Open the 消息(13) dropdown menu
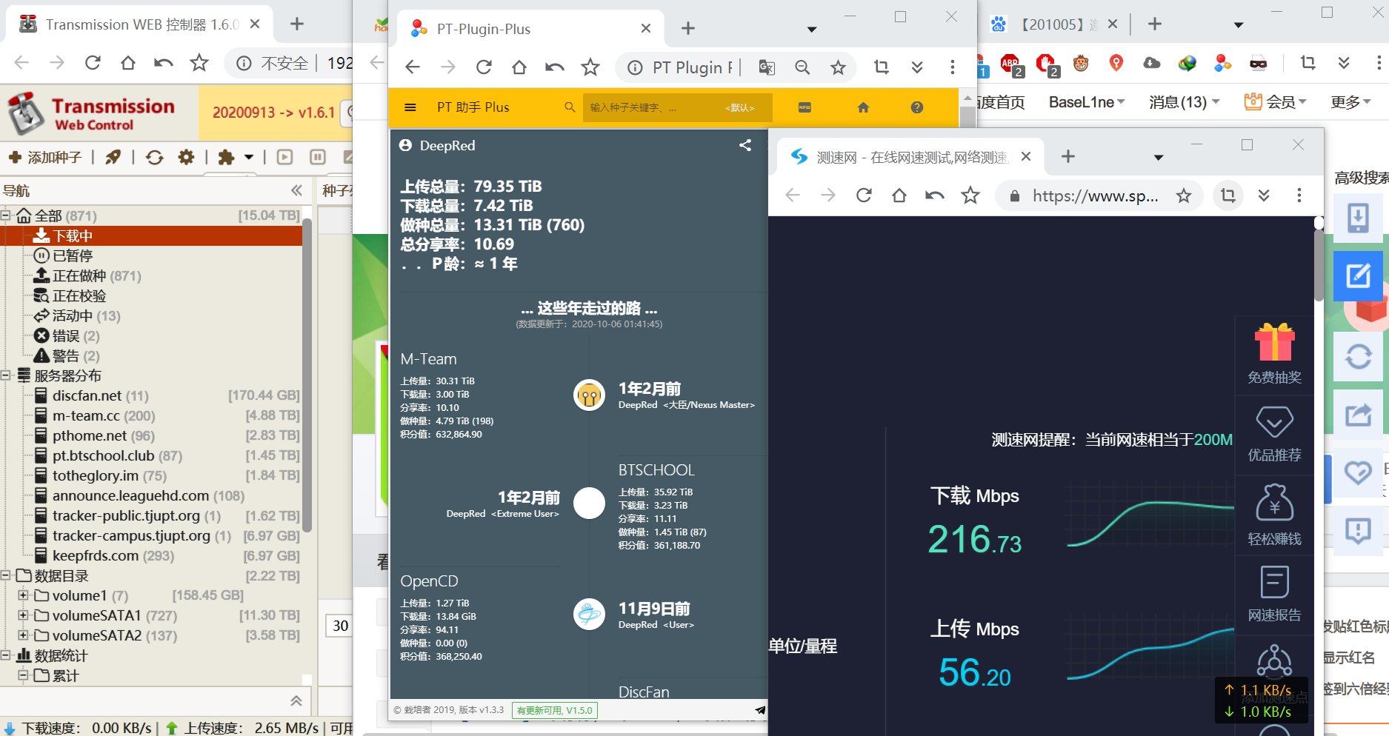This screenshot has height=736, width=1389. click(1184, 102)
